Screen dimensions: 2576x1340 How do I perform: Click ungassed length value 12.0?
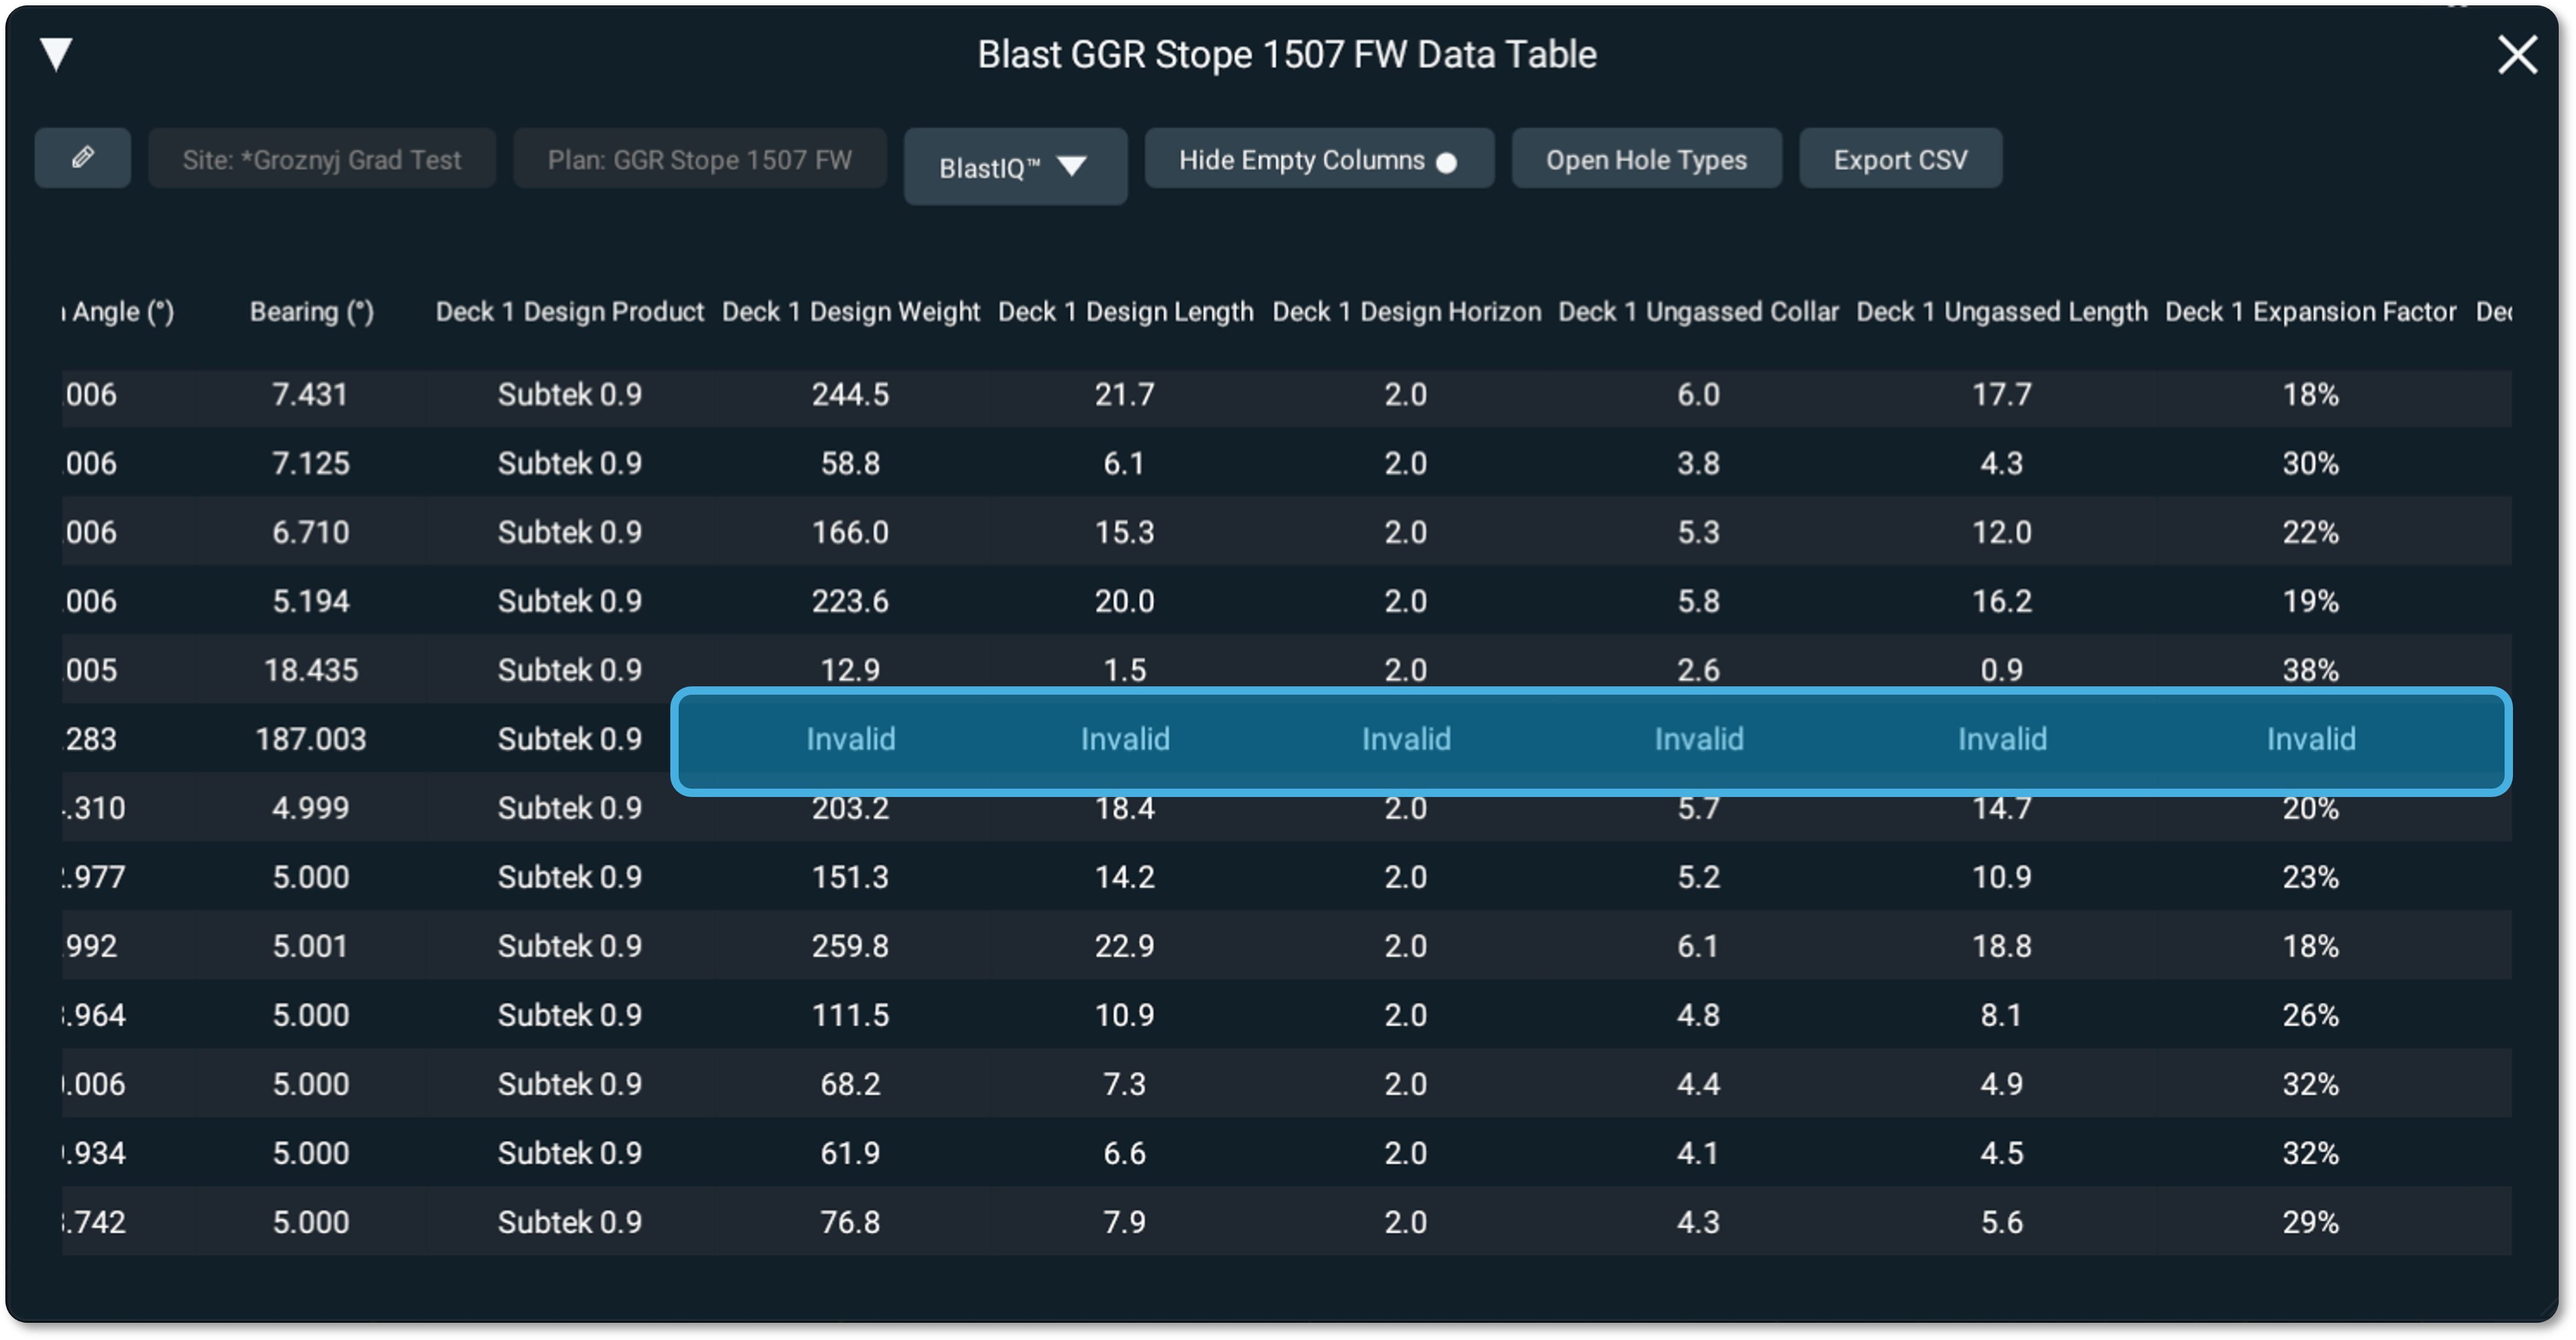(x=2002, y=532)
